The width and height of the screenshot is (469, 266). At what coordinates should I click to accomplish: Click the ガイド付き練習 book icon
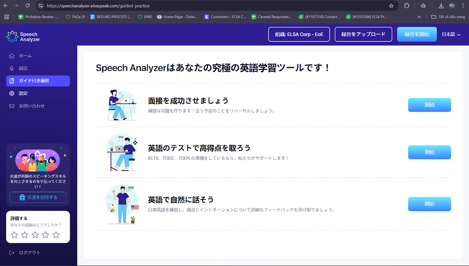(12, 81)
